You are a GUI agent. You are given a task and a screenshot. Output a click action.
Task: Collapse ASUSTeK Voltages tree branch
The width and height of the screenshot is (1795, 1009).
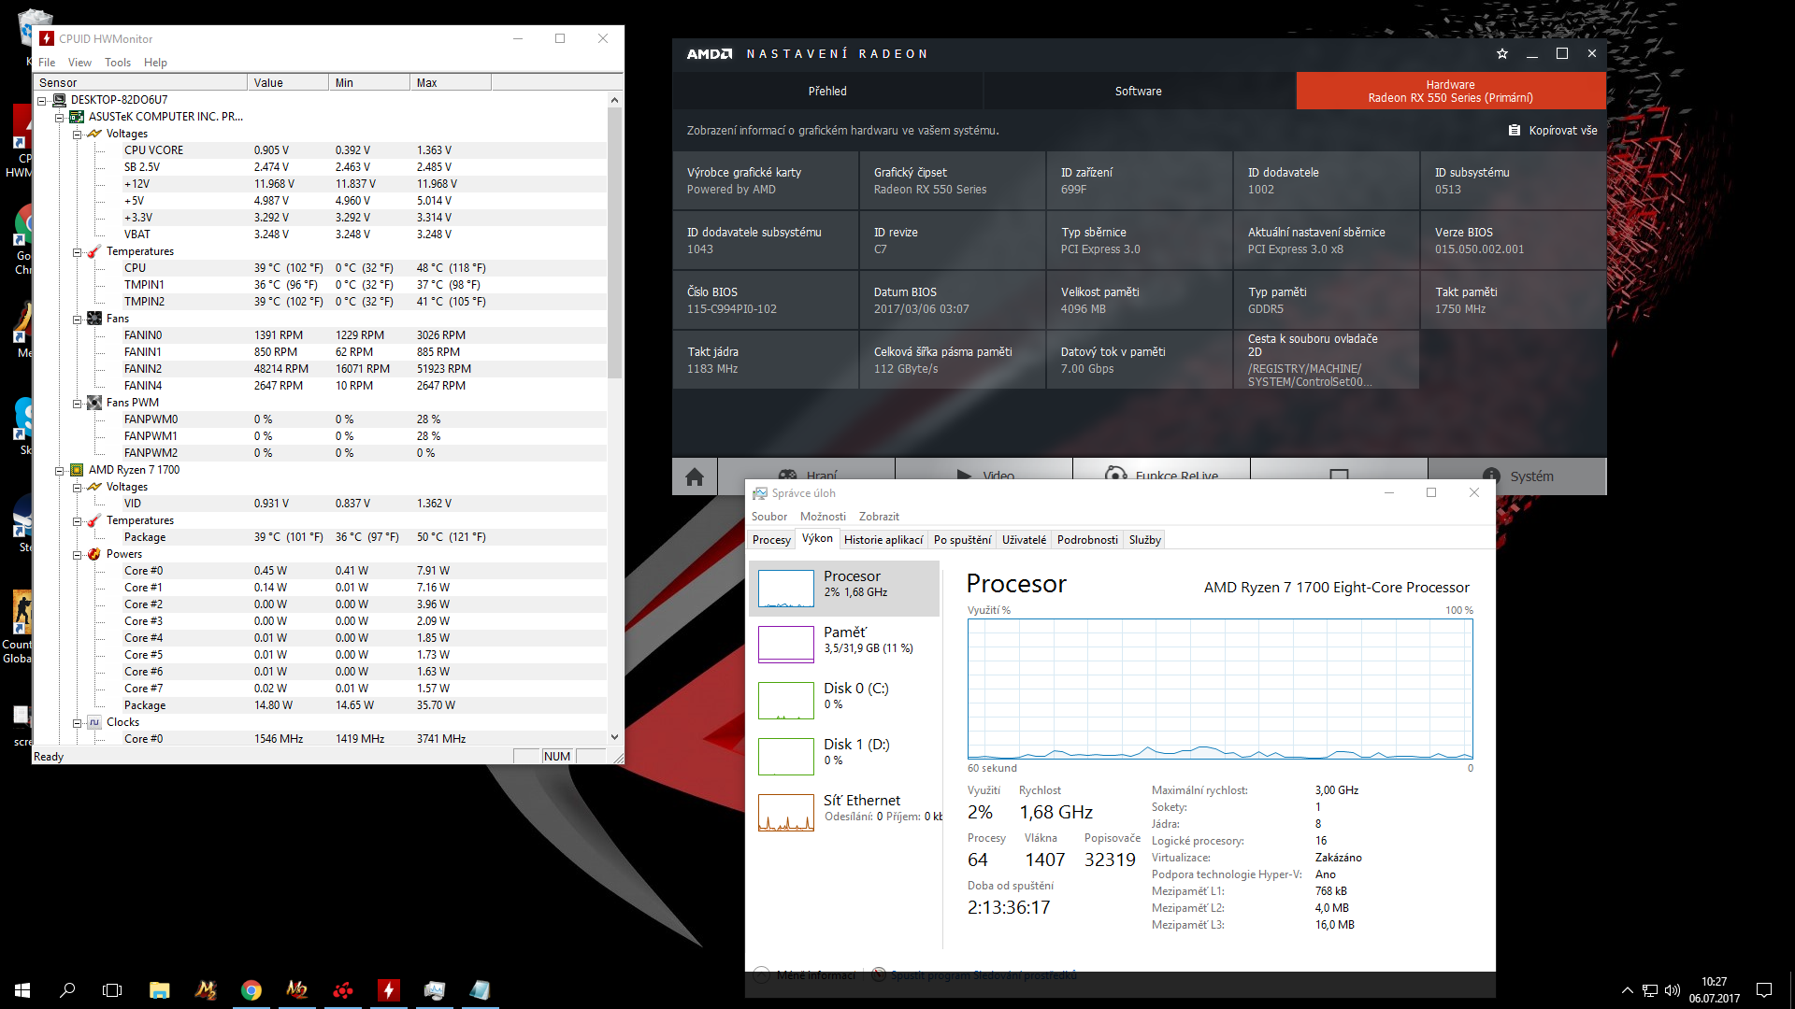point(78,135)
